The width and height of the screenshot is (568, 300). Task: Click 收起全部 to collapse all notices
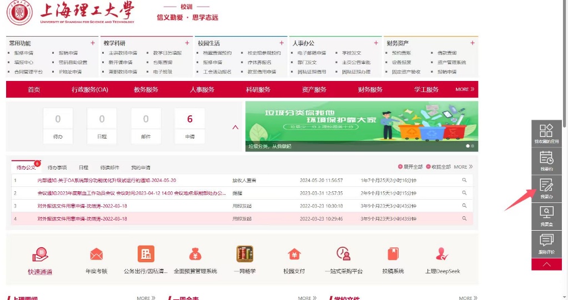click(x=438, y=167)
